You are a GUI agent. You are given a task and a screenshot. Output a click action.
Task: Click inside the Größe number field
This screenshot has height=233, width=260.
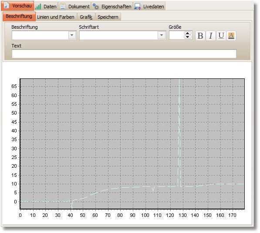176,35
